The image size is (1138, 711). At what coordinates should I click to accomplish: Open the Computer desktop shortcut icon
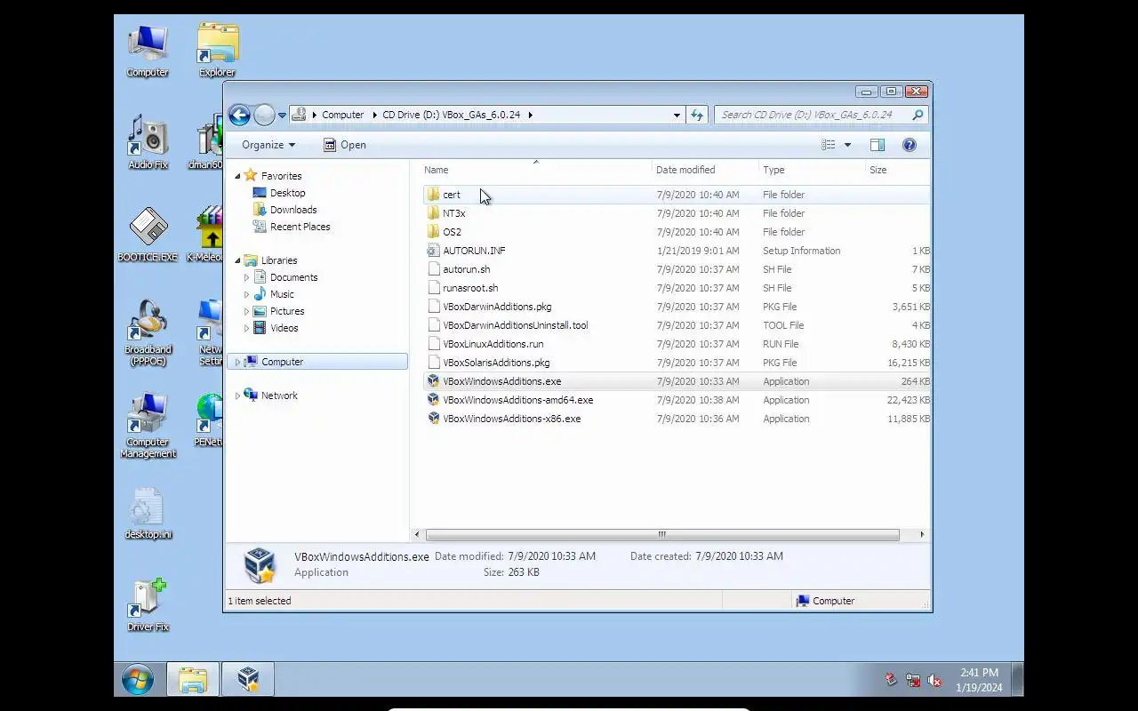148,51
